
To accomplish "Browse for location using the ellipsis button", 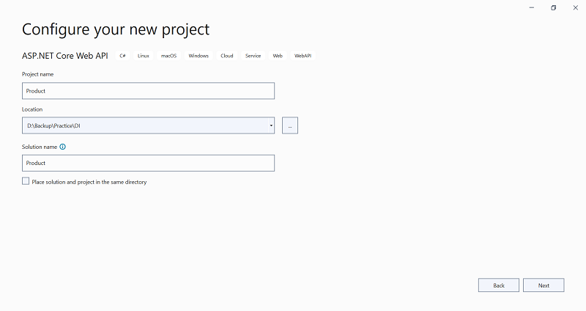I will pos(290,125).
